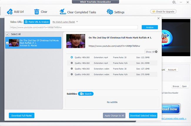Select the 480x360 webm 127.18MB option

[72, 69]
